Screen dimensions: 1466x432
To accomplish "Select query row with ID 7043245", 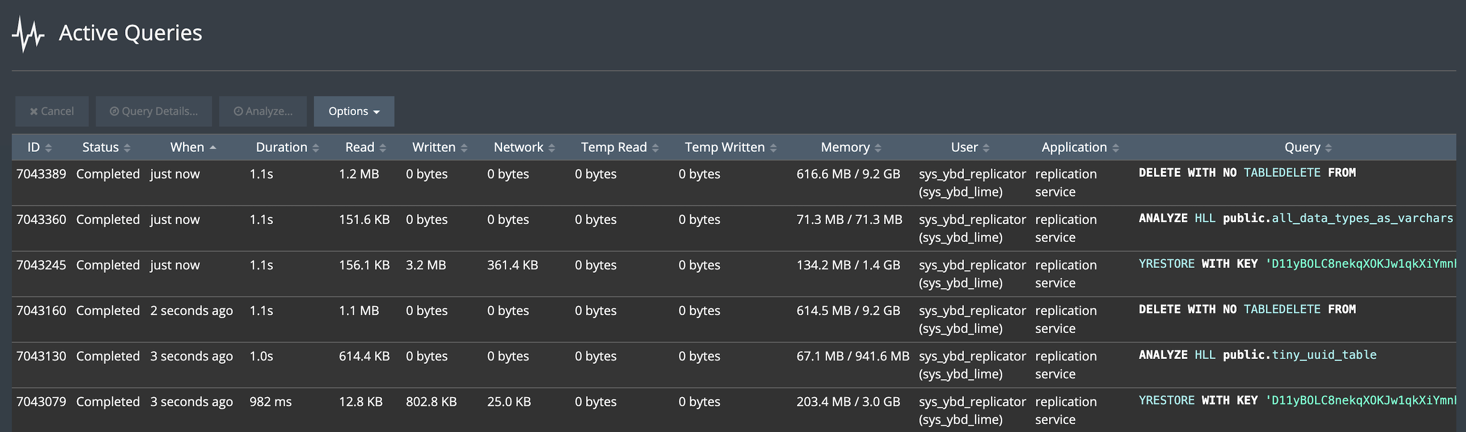I will coord(41,265).
